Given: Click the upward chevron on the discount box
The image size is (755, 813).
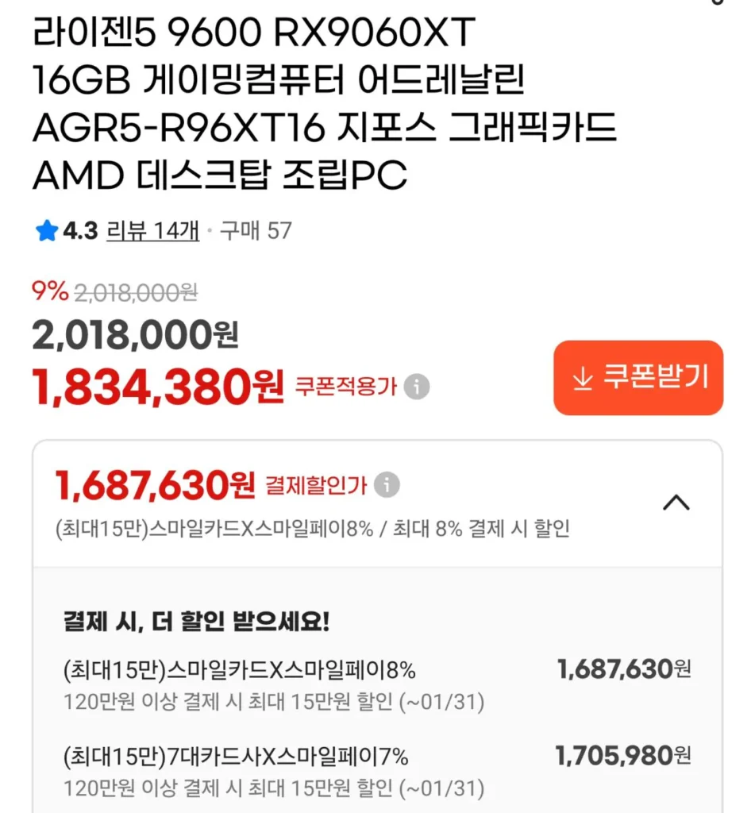Looking at the screenshot, I should tap(676, 503).
